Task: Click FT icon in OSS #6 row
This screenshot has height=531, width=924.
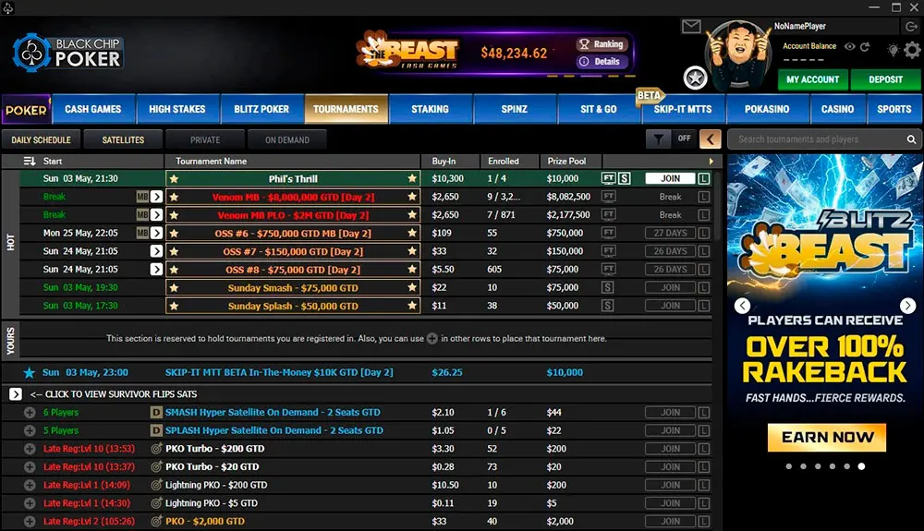Action: [x=608, y=233]
